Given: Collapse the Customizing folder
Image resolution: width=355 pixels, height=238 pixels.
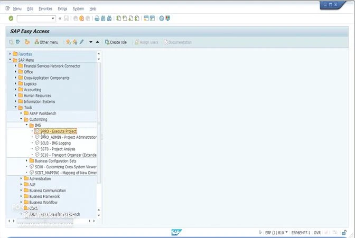Looking at the screenshot, I should click(x=21, y=119).
